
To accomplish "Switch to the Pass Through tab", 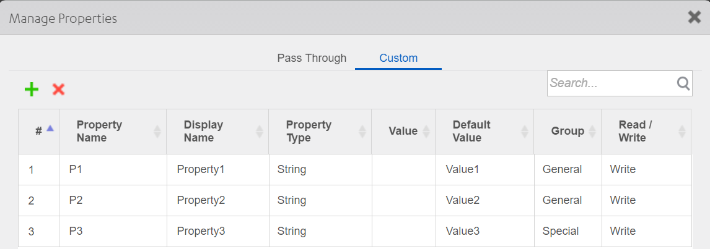I will pyautogui.click(x=312, y=58).
